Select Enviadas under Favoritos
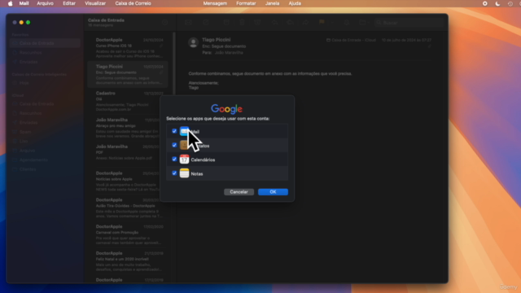This screenshot has height=293, width=521. coord(46,62)
